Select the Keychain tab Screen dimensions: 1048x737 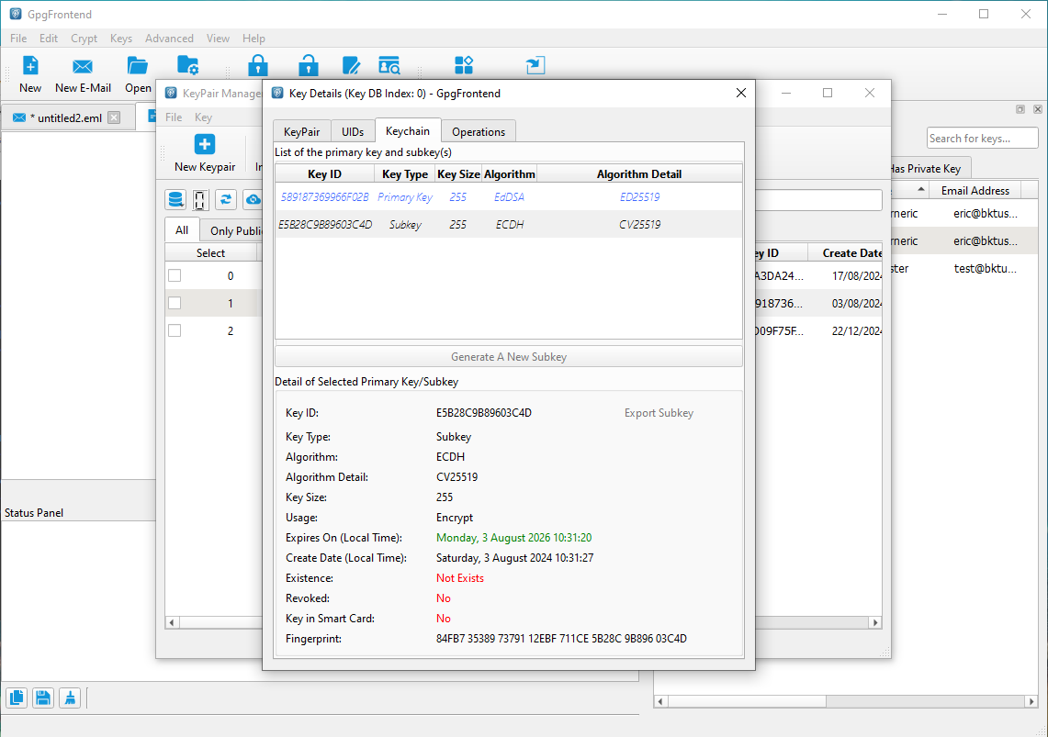[x=408, y=131]
